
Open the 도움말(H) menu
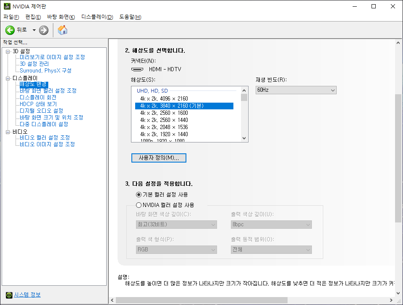click(x=130, y=17)
